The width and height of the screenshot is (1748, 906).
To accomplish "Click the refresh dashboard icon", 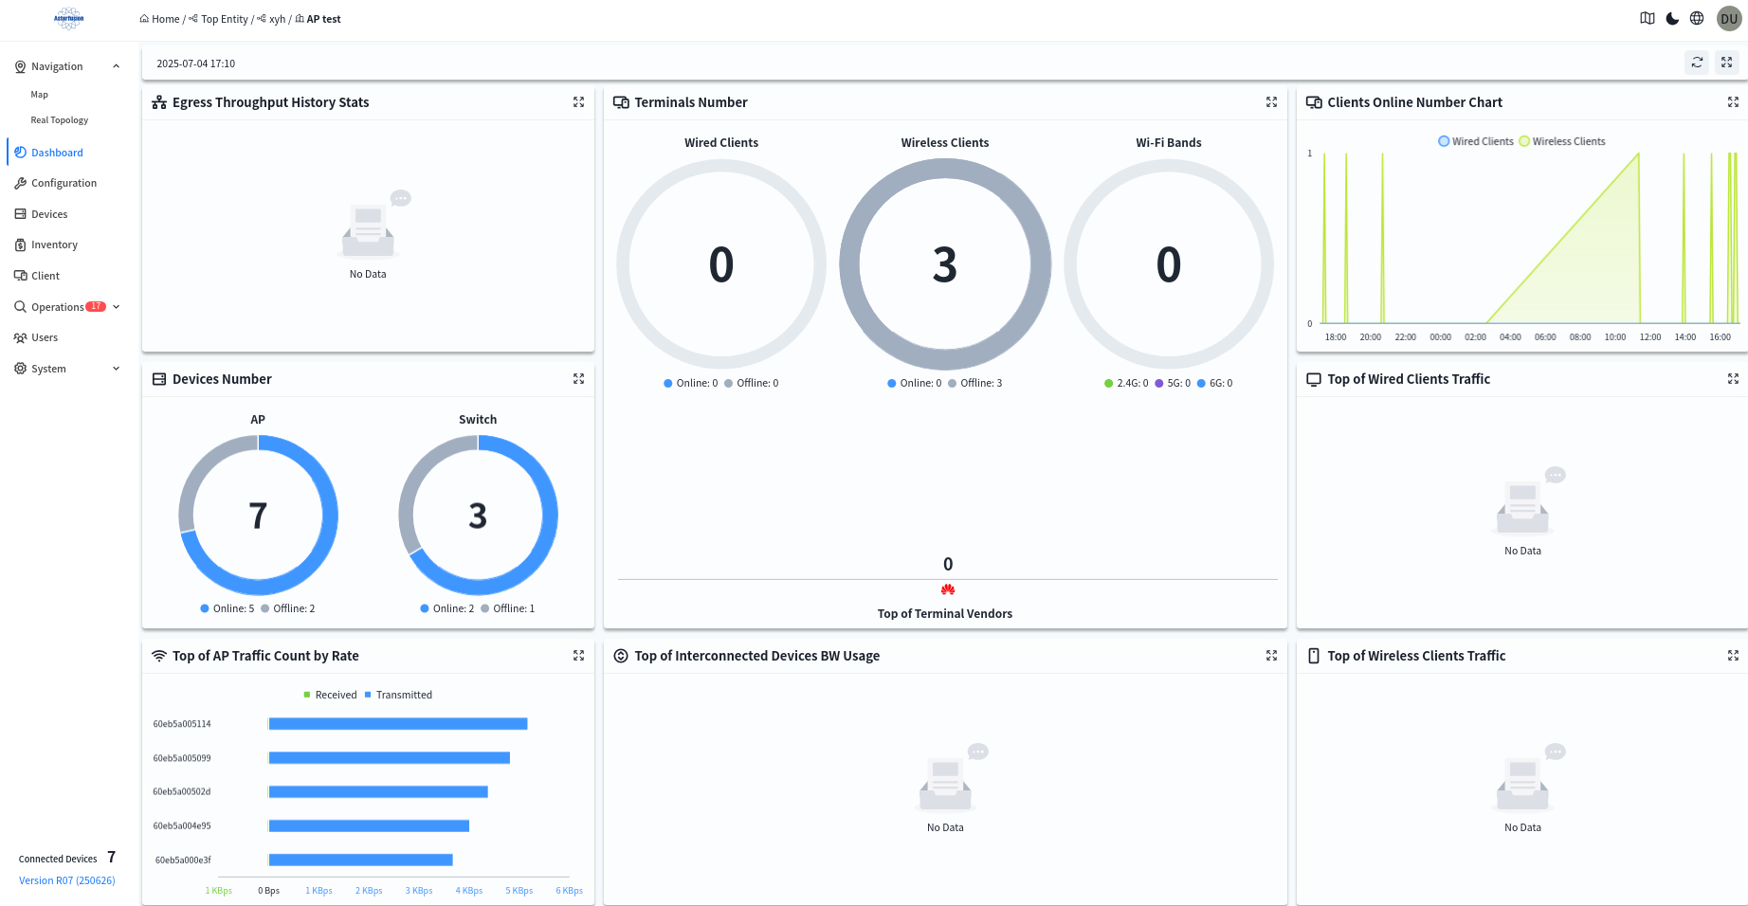I will tap(1697, 63).
